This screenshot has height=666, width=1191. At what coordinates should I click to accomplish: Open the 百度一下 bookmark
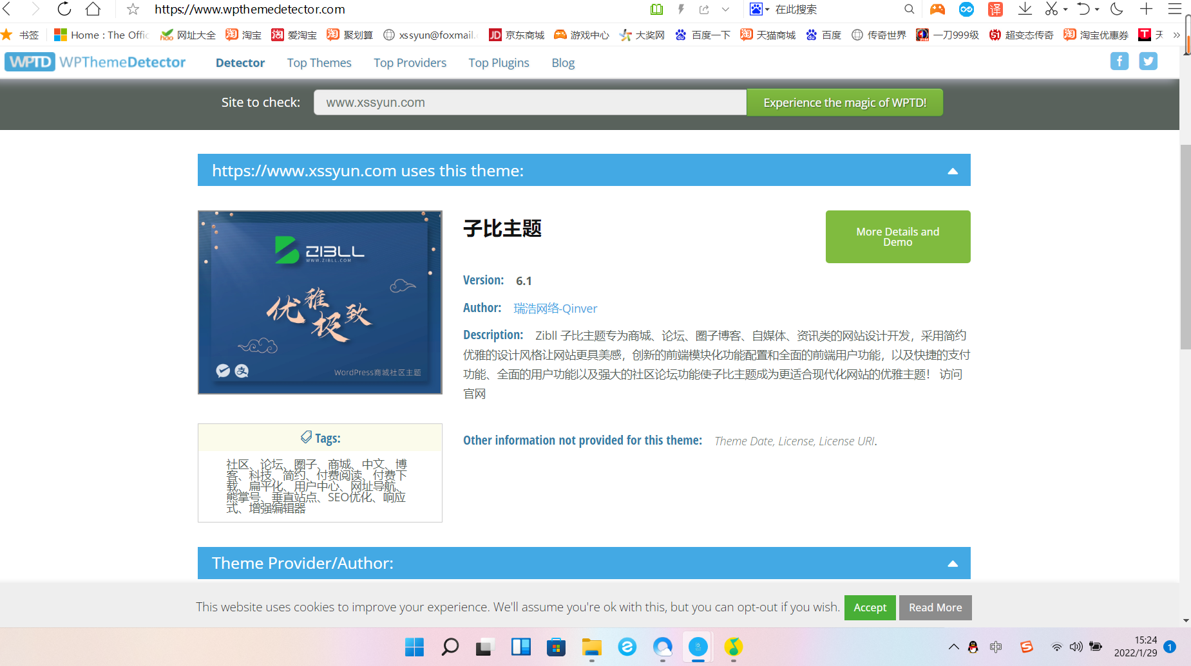click(703, 35)
